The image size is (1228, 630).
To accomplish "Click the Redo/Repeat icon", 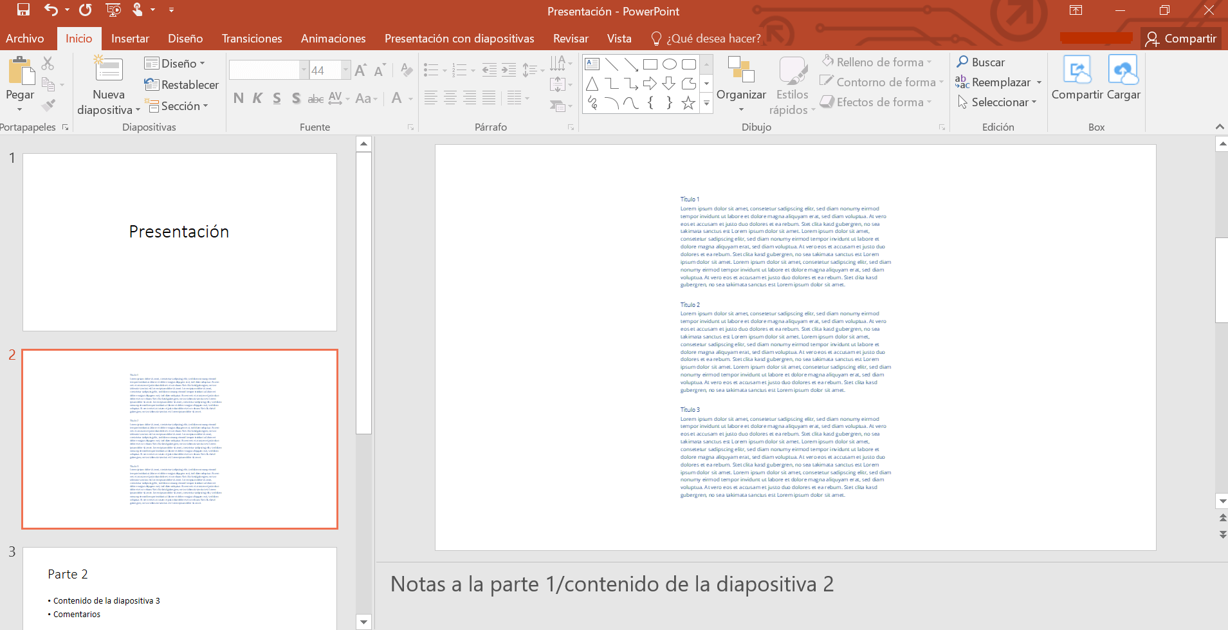I will 86,10.
